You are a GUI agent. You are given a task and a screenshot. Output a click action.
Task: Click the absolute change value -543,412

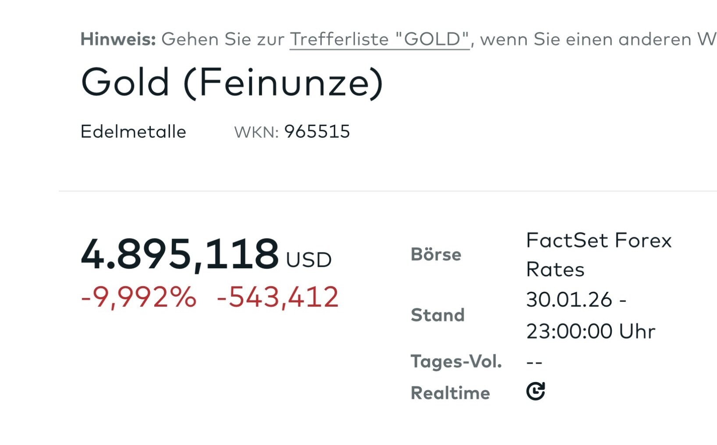pyautogui.click(x=277, y=297)
